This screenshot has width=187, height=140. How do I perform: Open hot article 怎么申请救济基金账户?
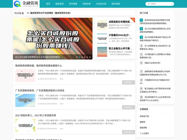[155, 39]
